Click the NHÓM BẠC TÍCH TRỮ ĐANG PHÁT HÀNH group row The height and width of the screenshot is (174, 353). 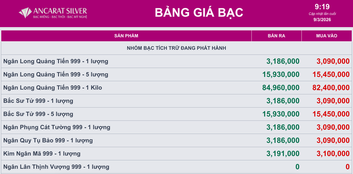[x=176, y=48]
